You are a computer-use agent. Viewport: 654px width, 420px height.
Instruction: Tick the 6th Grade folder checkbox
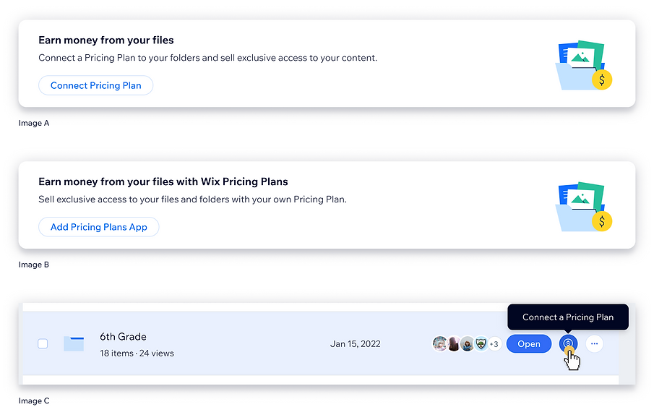(x=43, y=343)
